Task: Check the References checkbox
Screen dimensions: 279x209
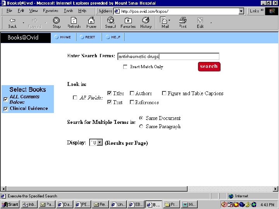Action: (132, 102)
